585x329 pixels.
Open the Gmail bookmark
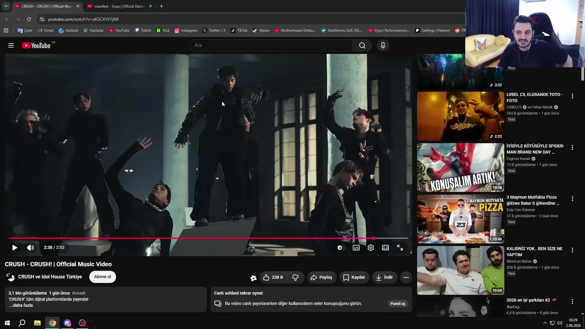(x=45, y=31)
